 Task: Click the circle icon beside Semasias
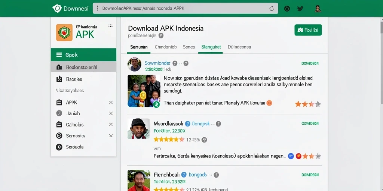pyautogui.click(x=59, y=136)
